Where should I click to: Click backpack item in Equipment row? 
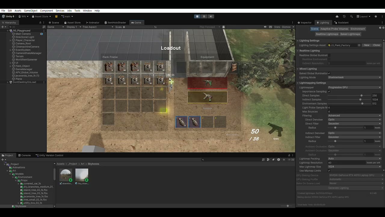pos(234,67)
